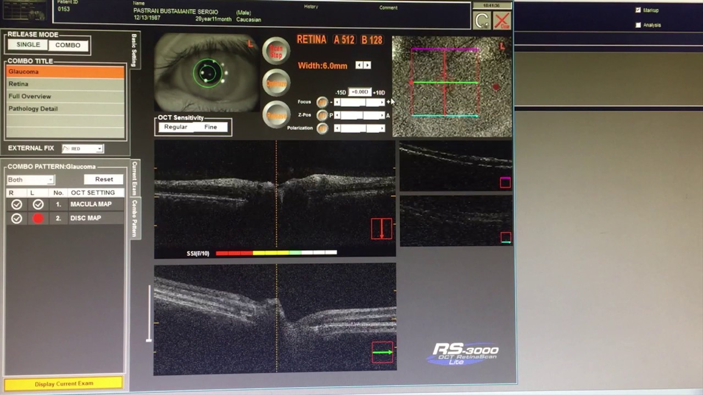Click the Polarization auto-adjust round button
Image resolution: width=703 pixels, height=395 pixels.
(x=322, y=128)
